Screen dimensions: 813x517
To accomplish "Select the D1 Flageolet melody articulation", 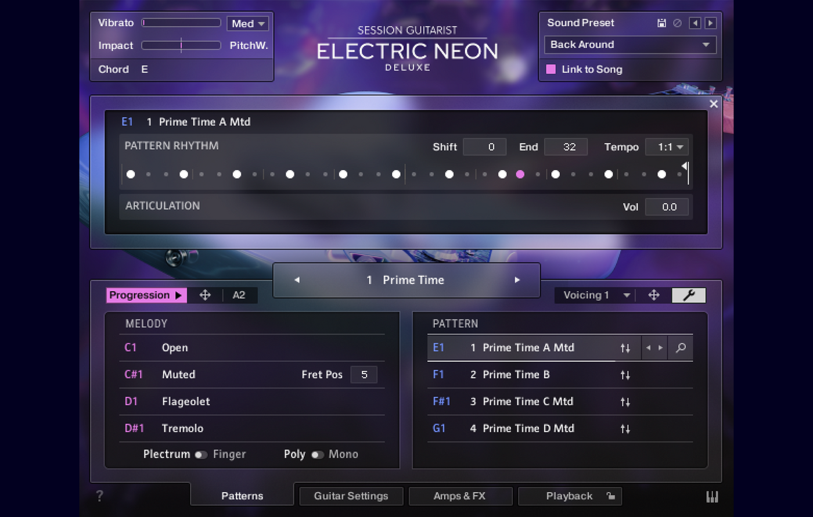I will coord(252,401).
